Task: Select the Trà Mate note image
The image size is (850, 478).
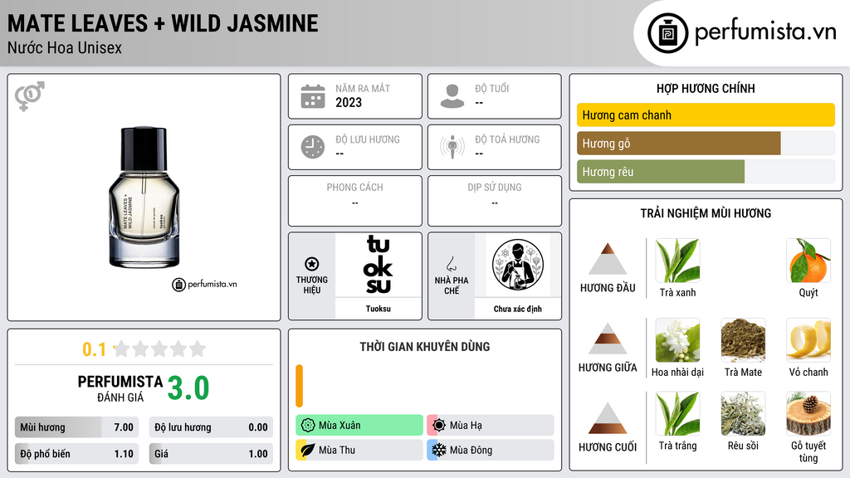Action: click(743, 340)
